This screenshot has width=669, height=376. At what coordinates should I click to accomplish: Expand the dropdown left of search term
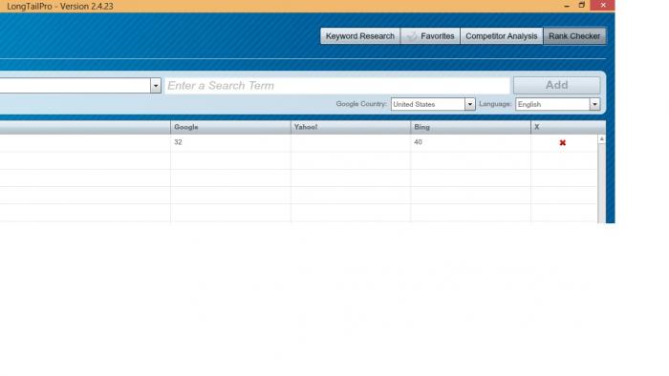tap(155, 86)
